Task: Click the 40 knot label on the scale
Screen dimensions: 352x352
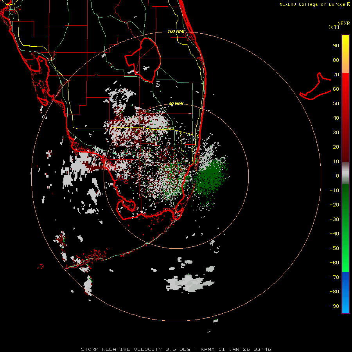Action: (336, 118)
